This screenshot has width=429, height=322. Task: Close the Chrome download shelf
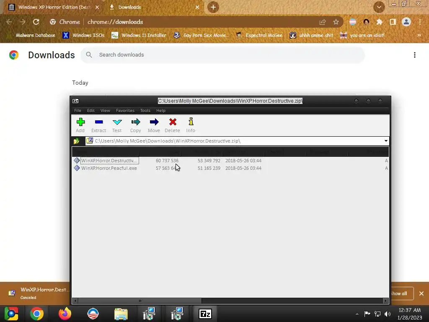point(421,293)
